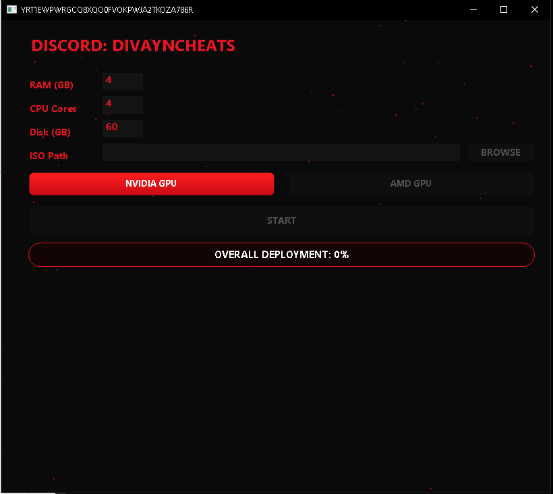Click the 'ISO Path' label
This screenshot has width=553, height=494.
pos(49,156)
